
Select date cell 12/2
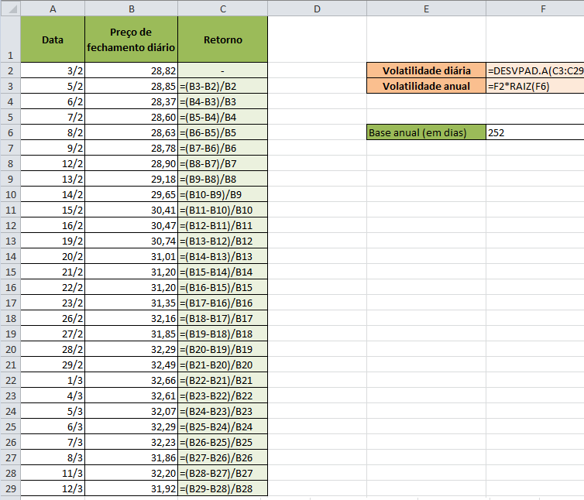[53, 163]
